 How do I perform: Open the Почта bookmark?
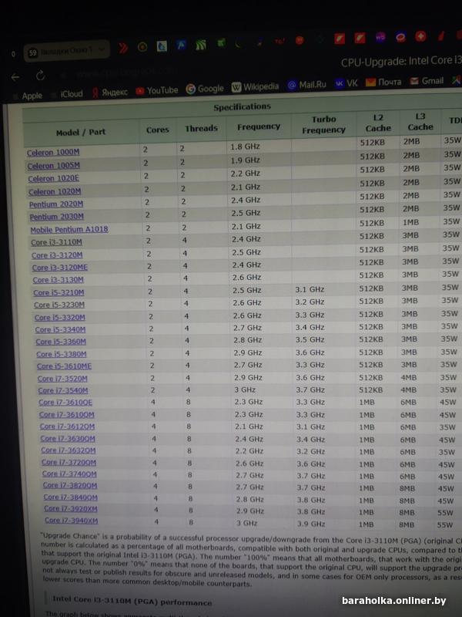[x=383, y=82]
